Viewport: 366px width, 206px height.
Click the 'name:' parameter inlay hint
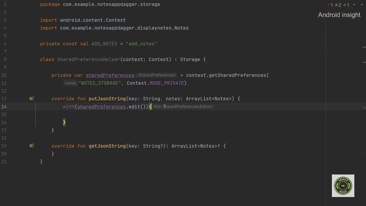point(70,83)
